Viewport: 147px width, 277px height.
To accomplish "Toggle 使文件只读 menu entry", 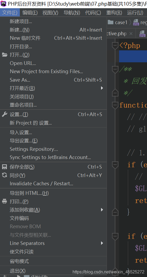I will [x=53, y=252].
